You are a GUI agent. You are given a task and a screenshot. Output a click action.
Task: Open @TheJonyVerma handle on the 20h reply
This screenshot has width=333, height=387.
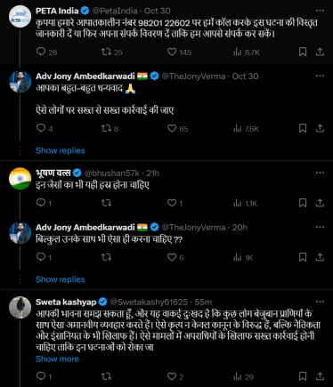pyautogui.click(x=193, y=228)
